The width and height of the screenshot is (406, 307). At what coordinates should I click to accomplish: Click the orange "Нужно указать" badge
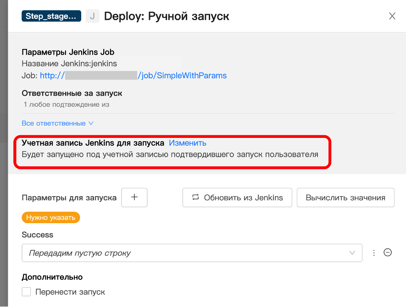tap(51, 218)
